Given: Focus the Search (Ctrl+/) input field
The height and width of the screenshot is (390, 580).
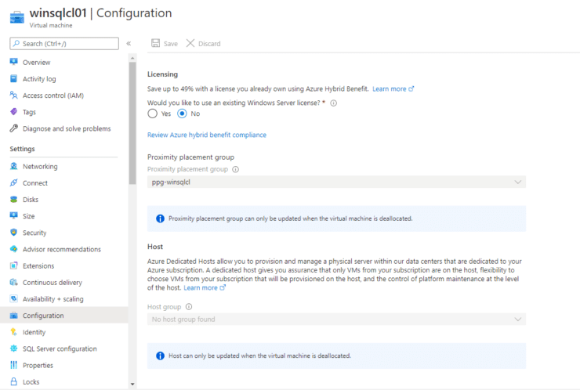Looking at the screenshot, I should point(64,43).
